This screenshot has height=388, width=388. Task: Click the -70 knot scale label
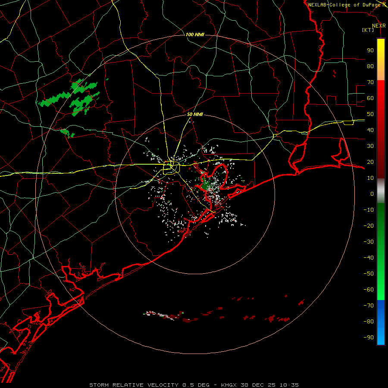click(x=369, y=306)
